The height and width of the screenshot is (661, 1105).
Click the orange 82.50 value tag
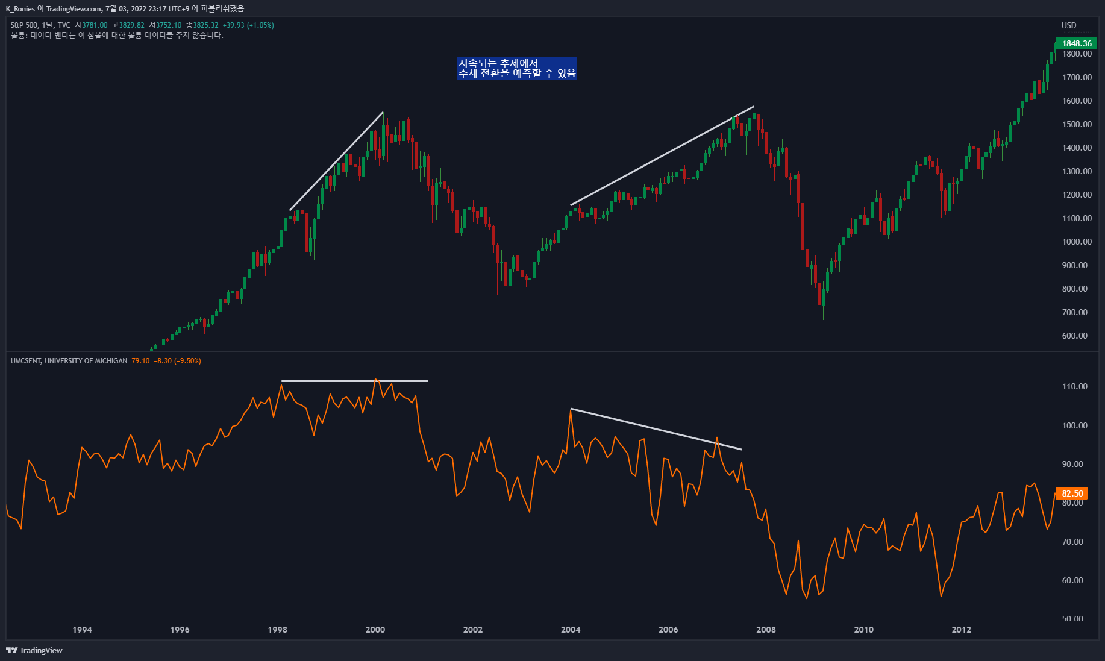pyautogui.click(x=1072, y=493)
